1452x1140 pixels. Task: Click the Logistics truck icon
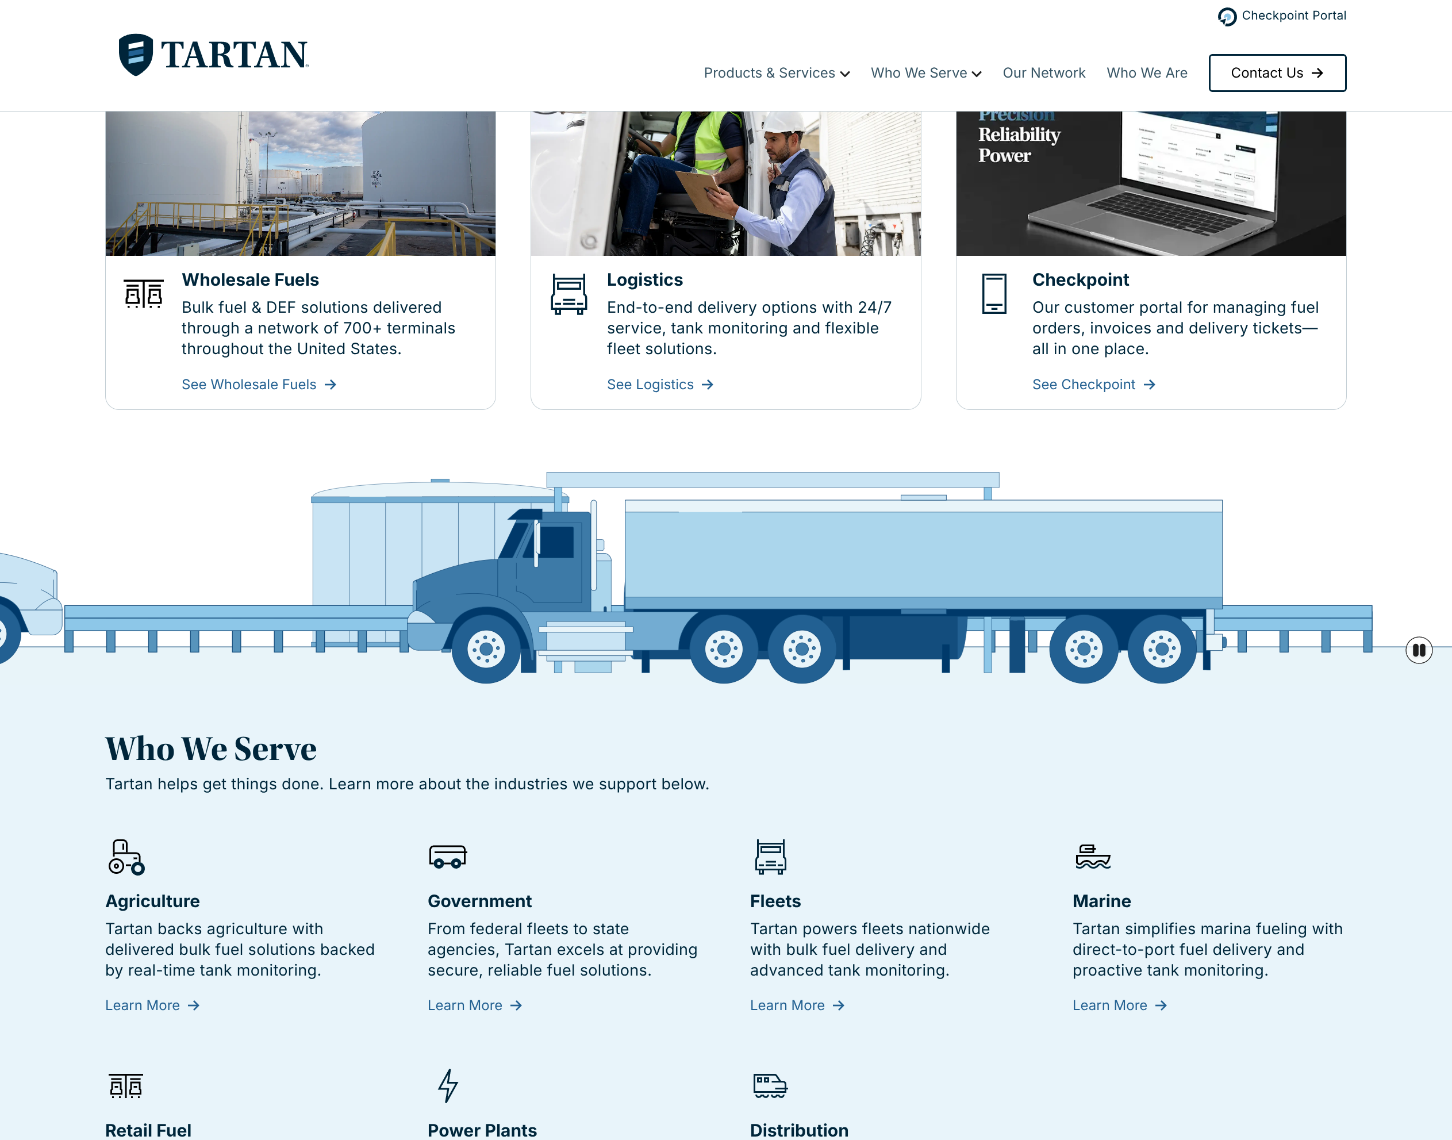point(568,294)
